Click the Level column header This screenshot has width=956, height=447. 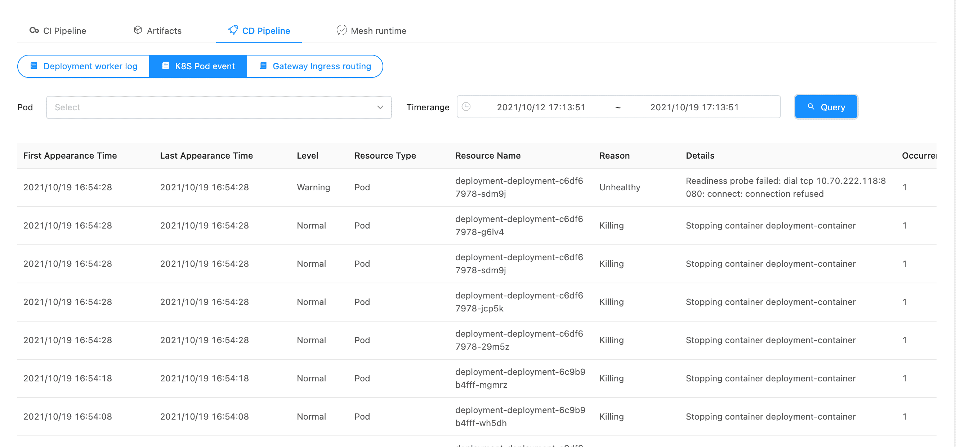pyautogui.click(x=308, y=156)
